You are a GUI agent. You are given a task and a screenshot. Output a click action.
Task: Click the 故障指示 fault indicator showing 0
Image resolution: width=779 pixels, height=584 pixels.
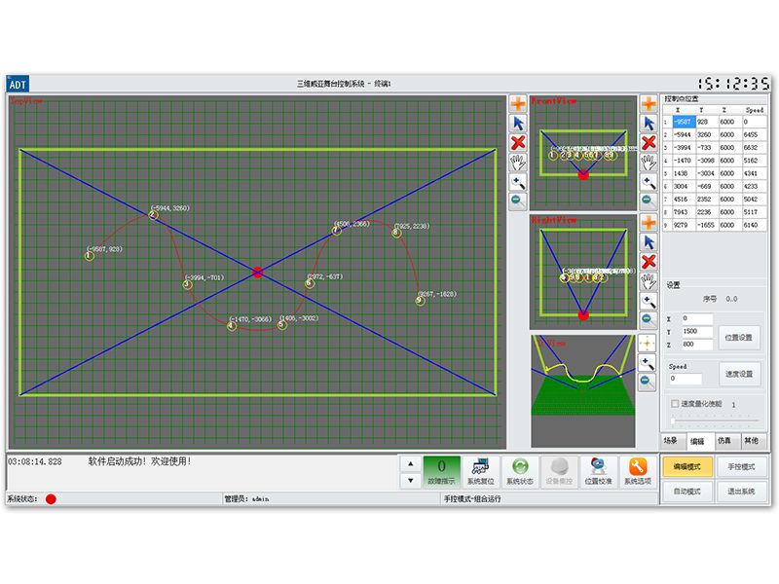point(441,469)
